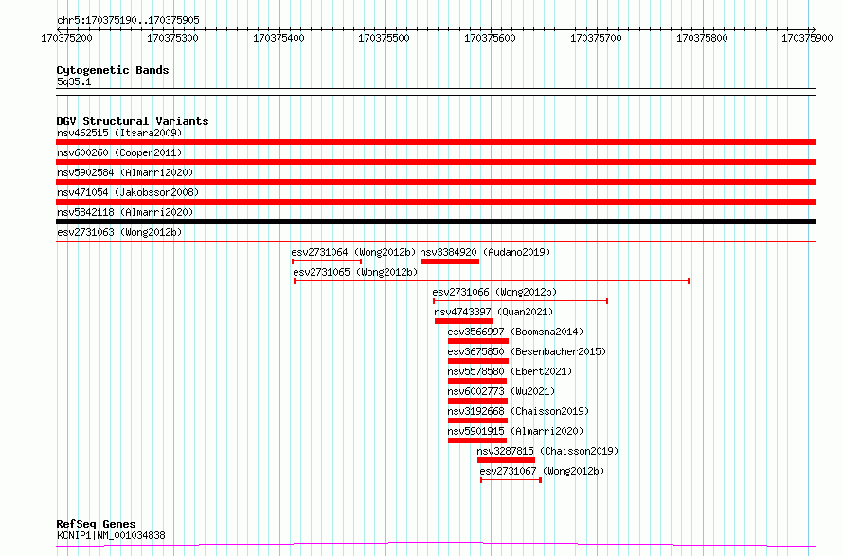
Task: Click the red bar under nsv3384920
Action: tap(450, 261)
